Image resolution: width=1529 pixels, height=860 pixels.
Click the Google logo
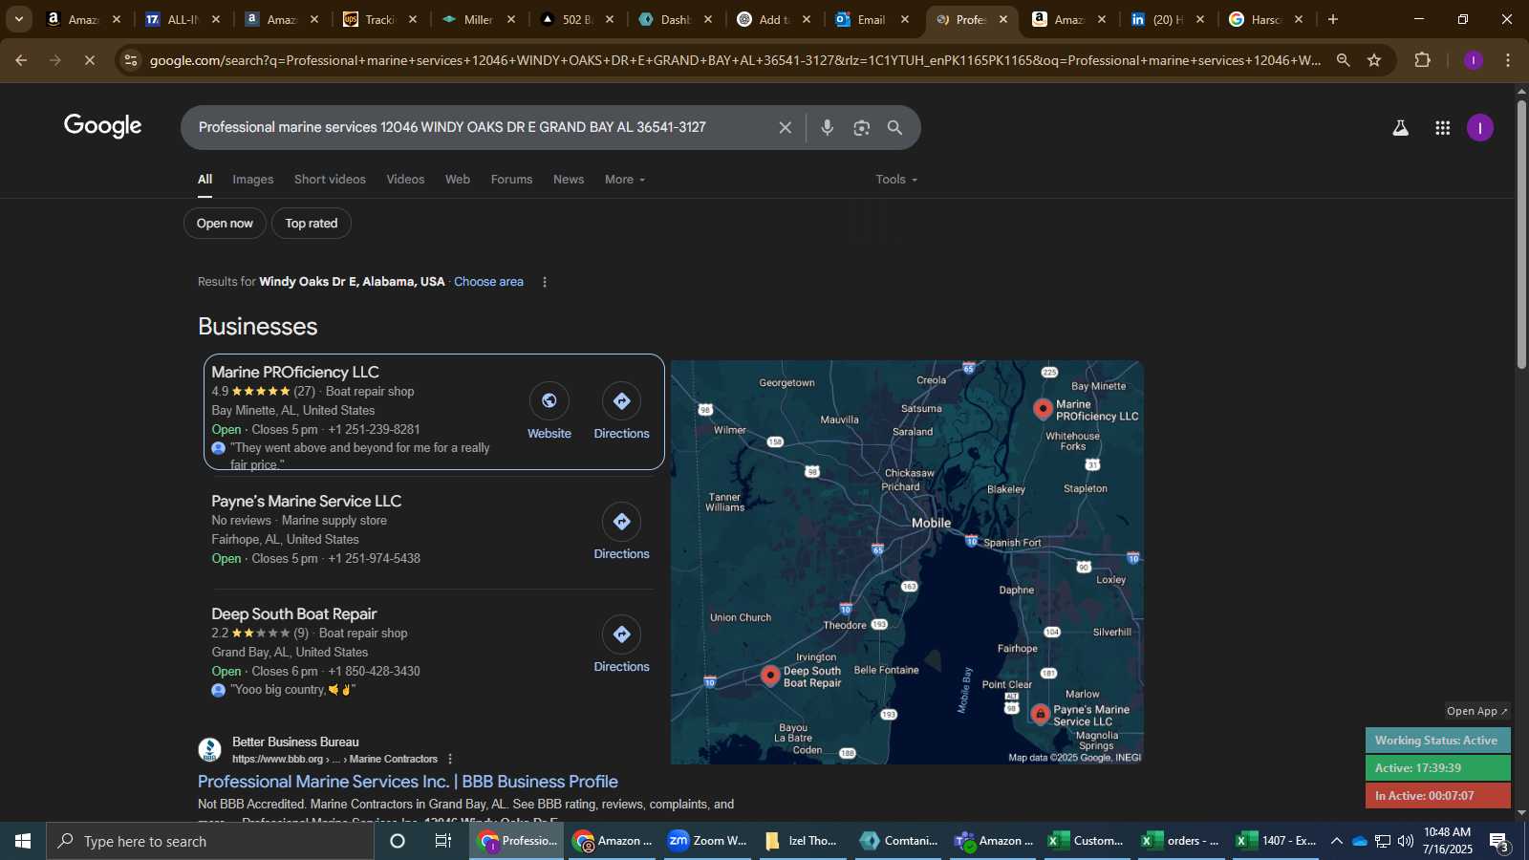point(103,126)
